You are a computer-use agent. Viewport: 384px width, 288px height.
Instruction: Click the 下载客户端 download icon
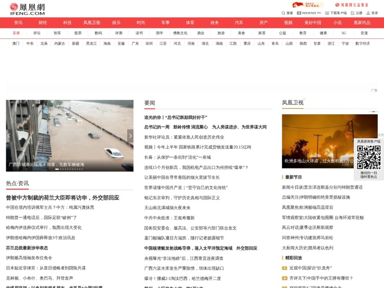pos(327,13)
